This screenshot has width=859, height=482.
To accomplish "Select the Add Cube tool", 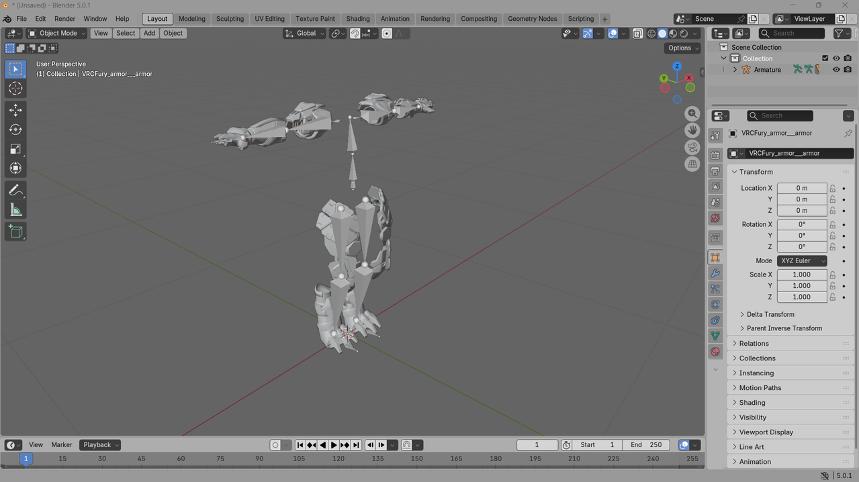I will coord(15,232).
